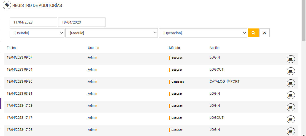Open details for 18/04/2023 09:57 LOGIN entry

(291, 59)
